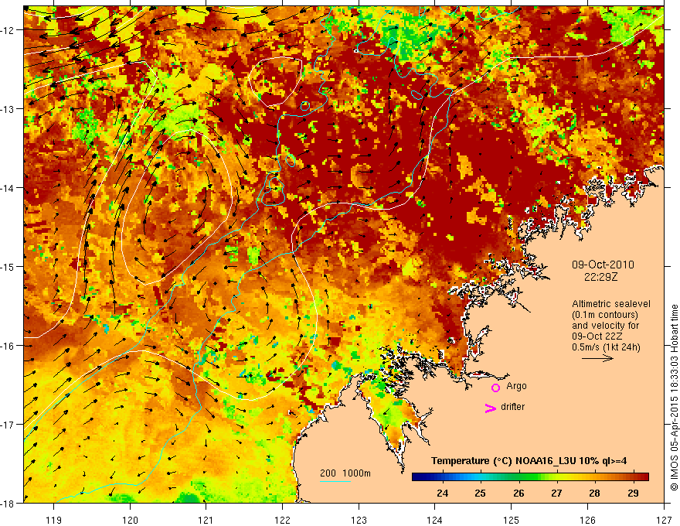Click latitude axis label -13
This screenshot has width=680, height=526.
(8, 109)
